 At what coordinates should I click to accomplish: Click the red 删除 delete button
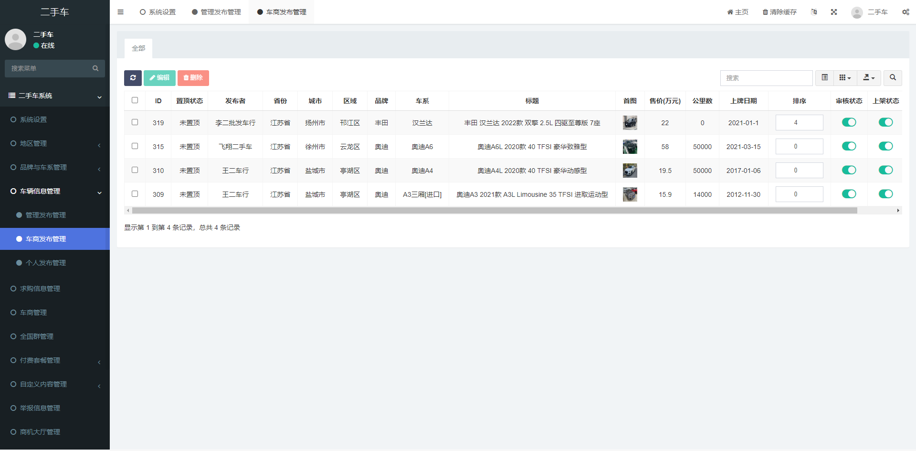(x=193, y=78)
